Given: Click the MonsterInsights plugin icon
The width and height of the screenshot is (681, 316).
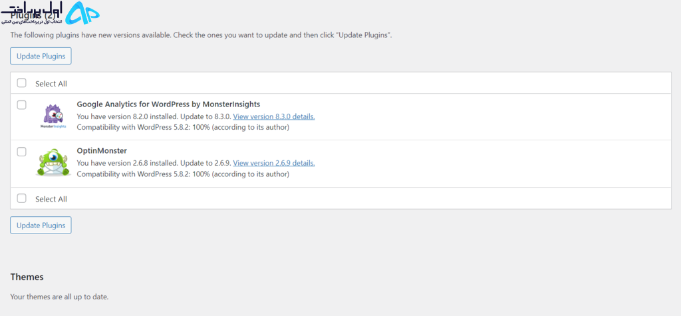Looking at the screenshot, I should pyautogui.click(x=53, y=116).
